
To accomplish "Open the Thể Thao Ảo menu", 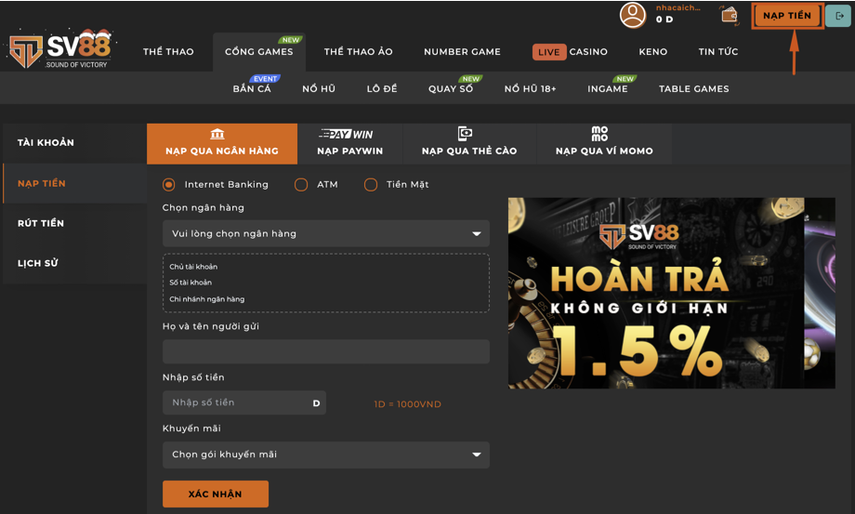I will click(x=358, y=52).
